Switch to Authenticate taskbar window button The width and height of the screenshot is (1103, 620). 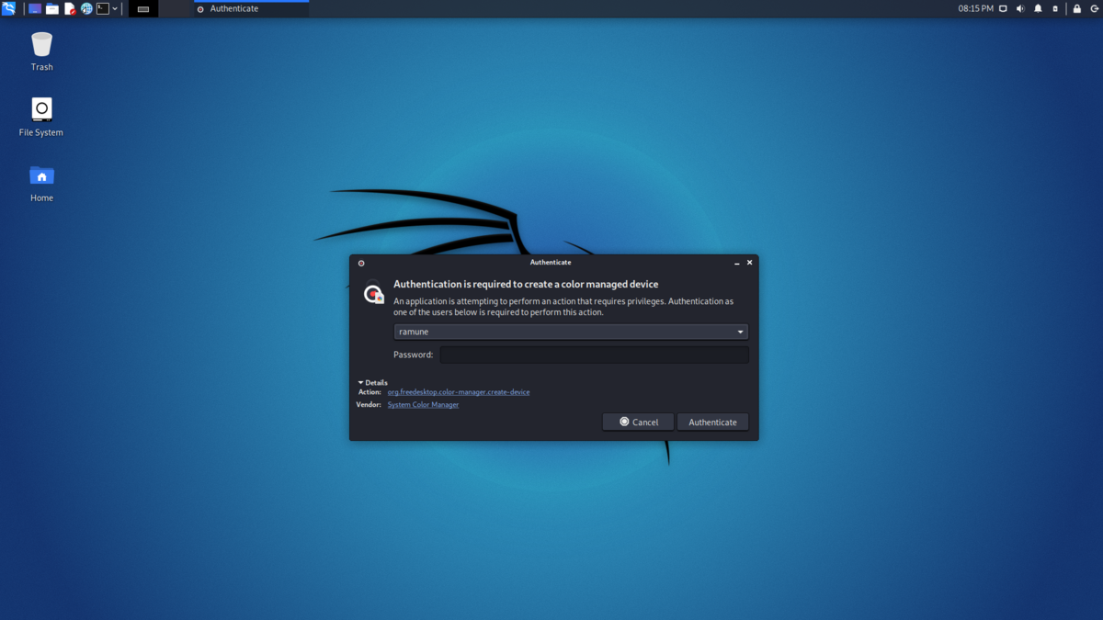click(x=251, y=8)
